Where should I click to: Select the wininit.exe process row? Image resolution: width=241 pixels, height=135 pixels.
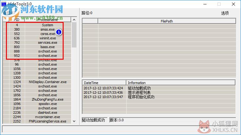pos(37,38)
